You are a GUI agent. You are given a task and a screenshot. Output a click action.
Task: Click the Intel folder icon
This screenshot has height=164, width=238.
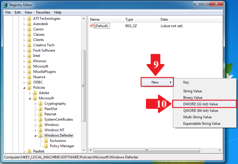[29, 56]
